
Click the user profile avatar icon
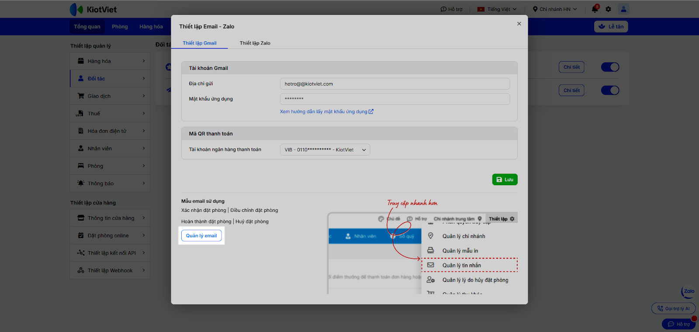point(623,9)
